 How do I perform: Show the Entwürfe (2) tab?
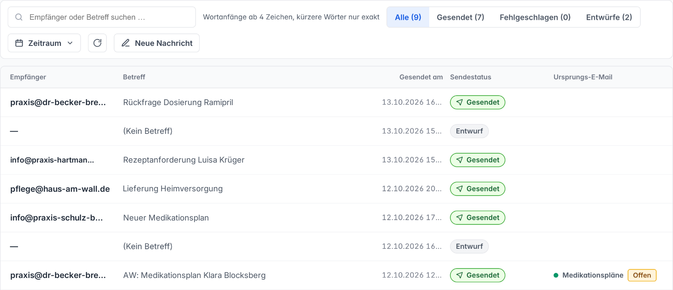tap(609, 17)
